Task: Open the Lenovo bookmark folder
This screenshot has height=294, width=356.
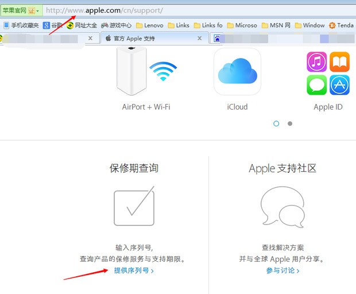Action: pyautogui.click(x=150, y=25)
